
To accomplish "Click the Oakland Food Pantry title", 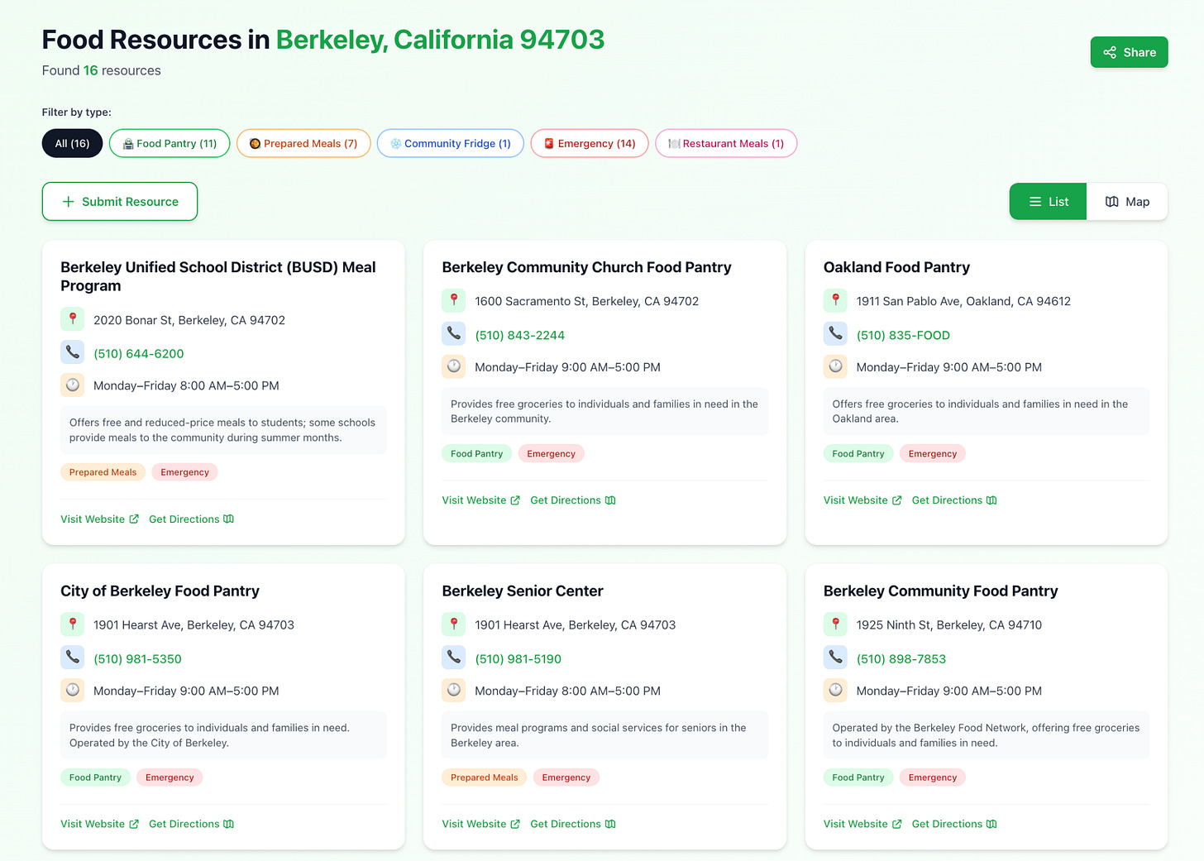I will tap(896, 267).
